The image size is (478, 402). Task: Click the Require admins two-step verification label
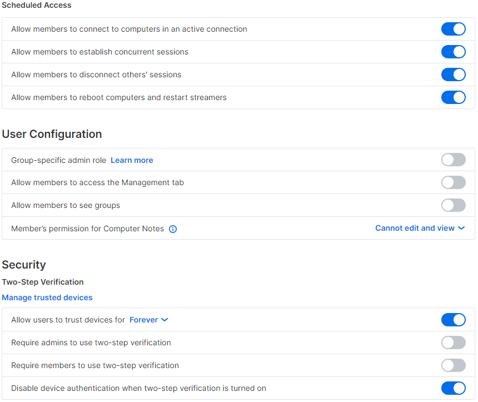coord(91,343)
